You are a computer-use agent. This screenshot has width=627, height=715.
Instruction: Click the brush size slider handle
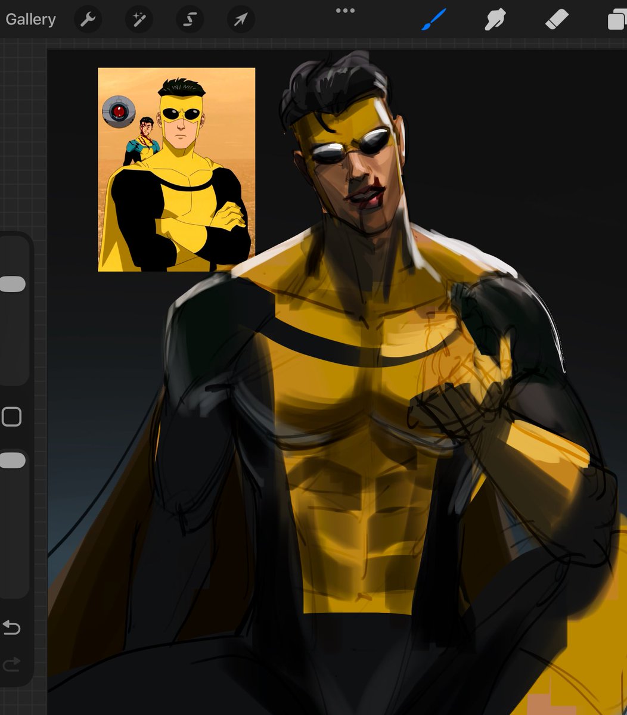click(x=12, y=284)
